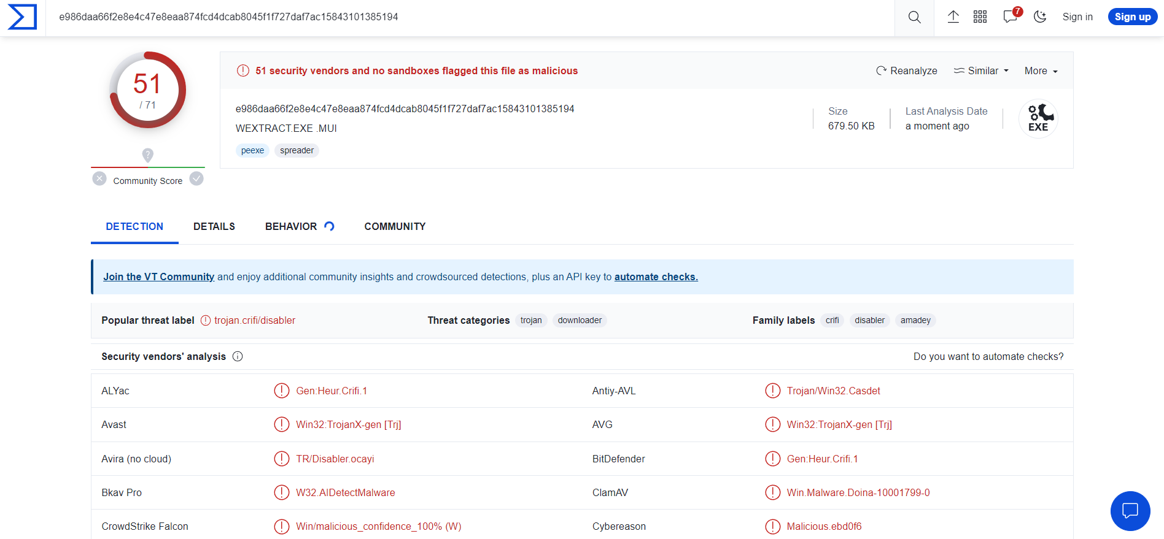Click the file hash in summary card

(x=405, y=109)
